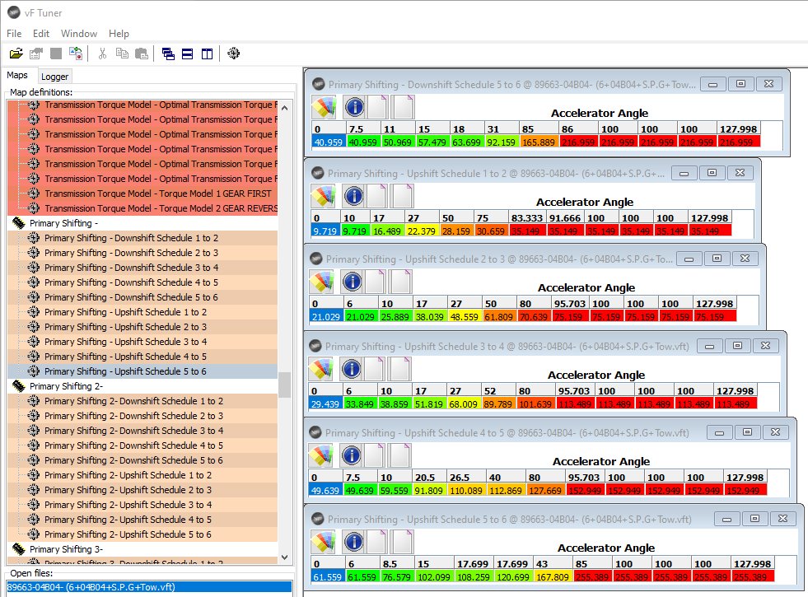Open info icon in Upshift Schedule 5 to 6 window
Viewport: 808px width, 597px height.
click(354, 542)
